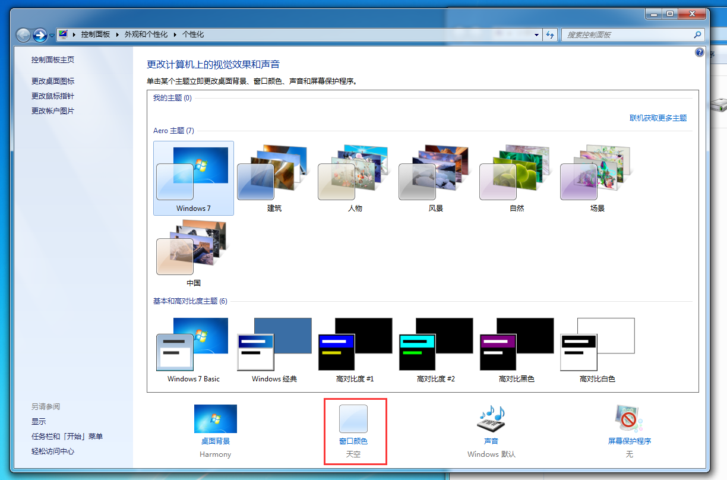Click the Harmony background name
The width and height of the screenshot is (727, 480).
click(x=216, y=454)
